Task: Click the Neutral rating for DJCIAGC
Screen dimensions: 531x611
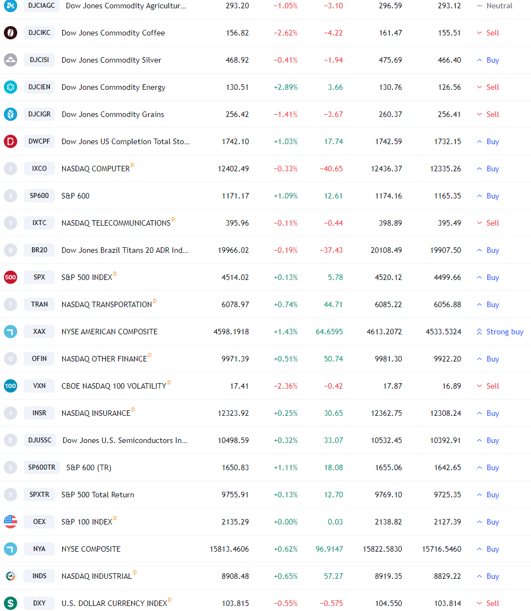Action: pos(495,6)
